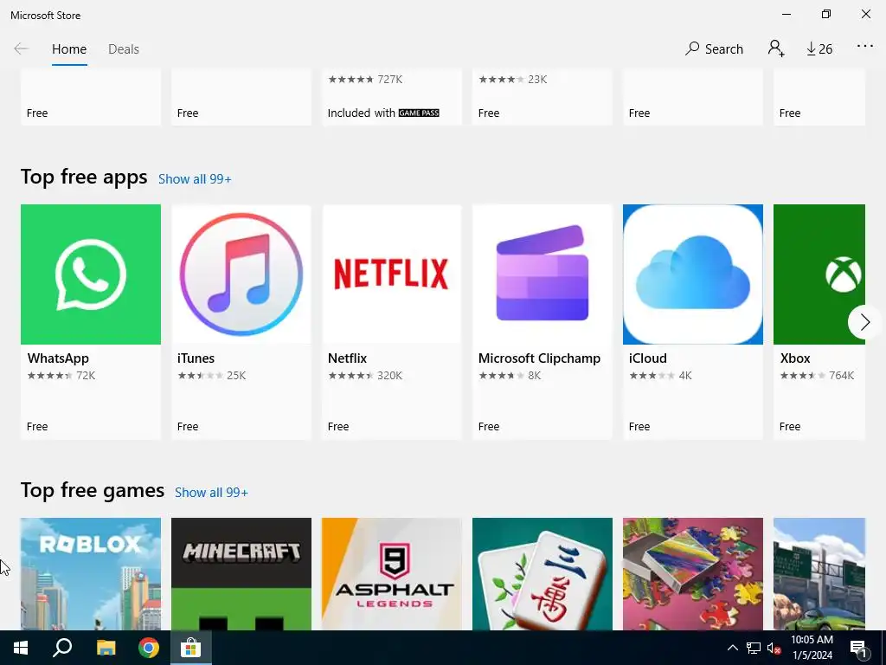Image resolution: width=886 pixels, height=665 pixels.
Task: Open the Search box
Action: point(714,48)
